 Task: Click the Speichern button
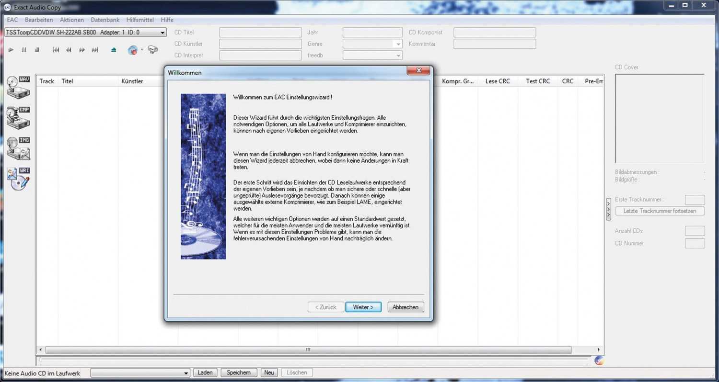click(x=239, y=372)
